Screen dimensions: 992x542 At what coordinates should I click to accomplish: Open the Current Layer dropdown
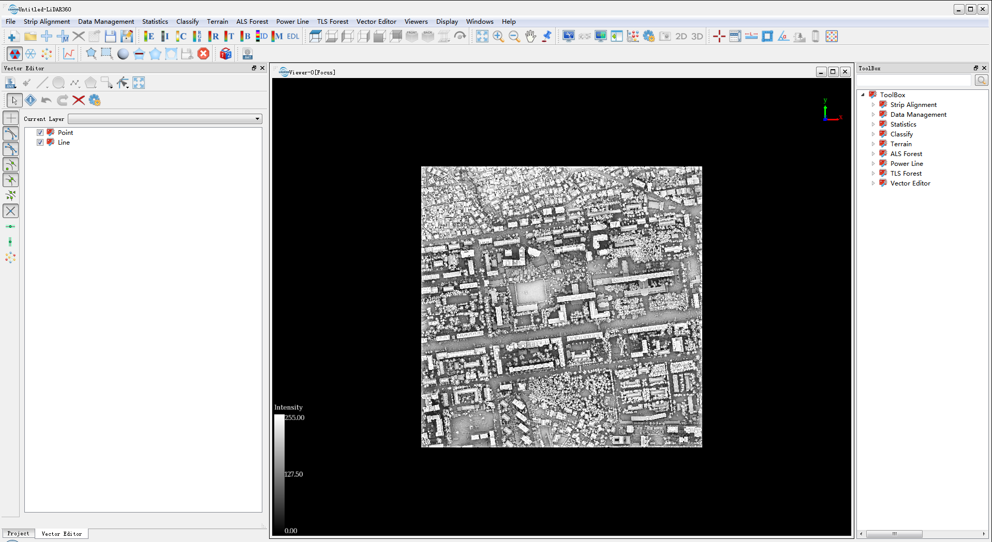[x=257, y=118]
